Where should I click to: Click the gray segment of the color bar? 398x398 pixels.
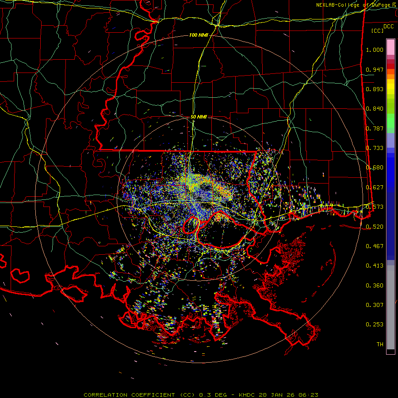tap(390, 307)
